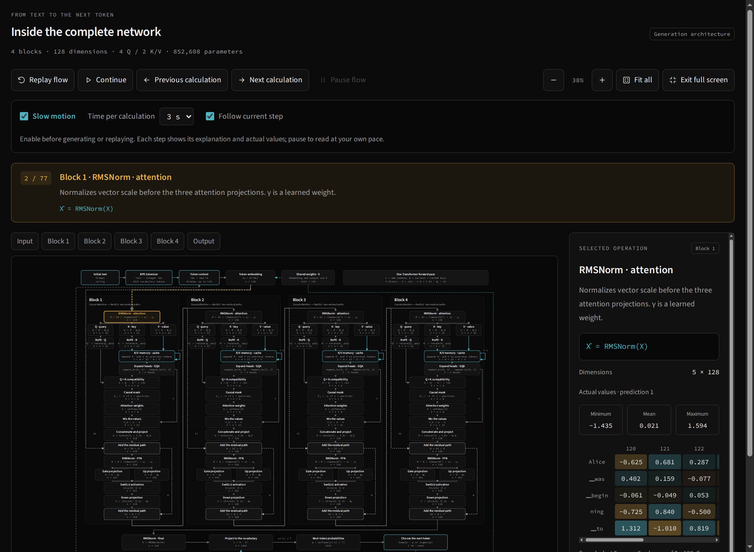Image resolution: width=754 pixels, height=552 pixels.
Task: Click the page scrollbar down arrow
Action: click(750, 547)
